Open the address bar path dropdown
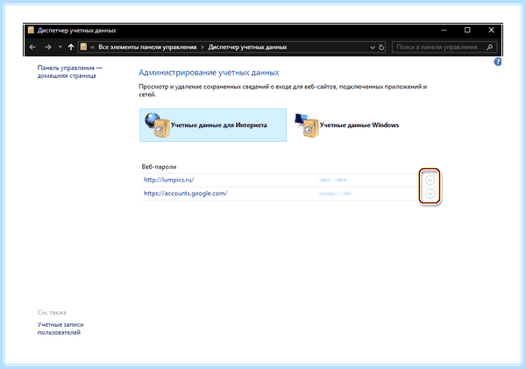 (373, 47)
